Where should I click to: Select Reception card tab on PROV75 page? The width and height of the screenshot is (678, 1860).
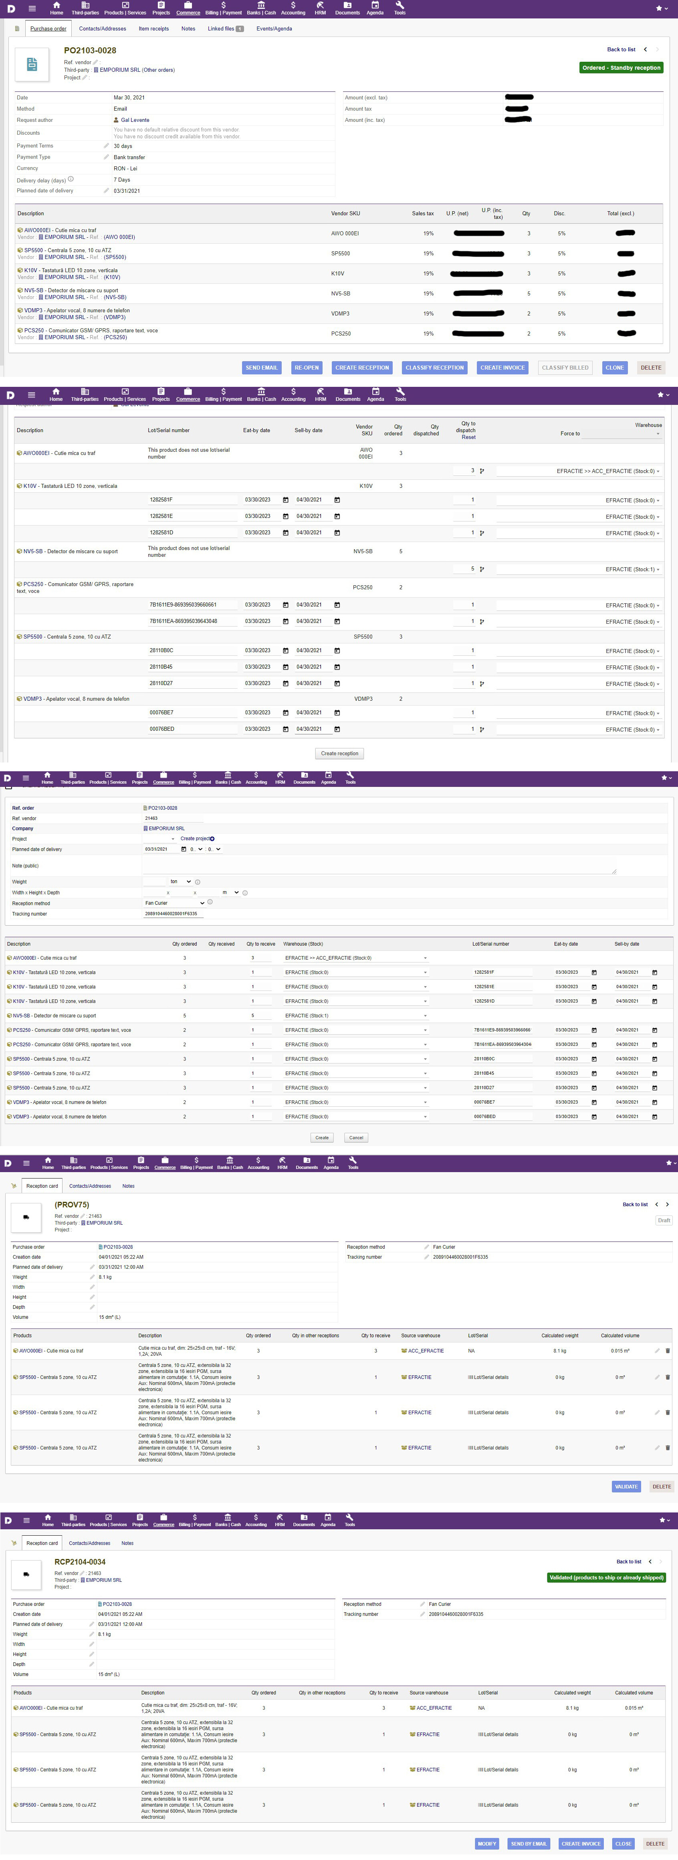click(x=42, y=1186)
